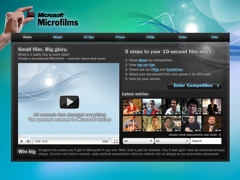Open thumbnail of man with sunglasses and camera
This screenshot has height=180, width=240.
[152, 107]
